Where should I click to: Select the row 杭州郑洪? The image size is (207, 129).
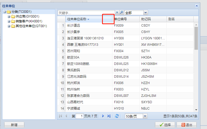125,83
